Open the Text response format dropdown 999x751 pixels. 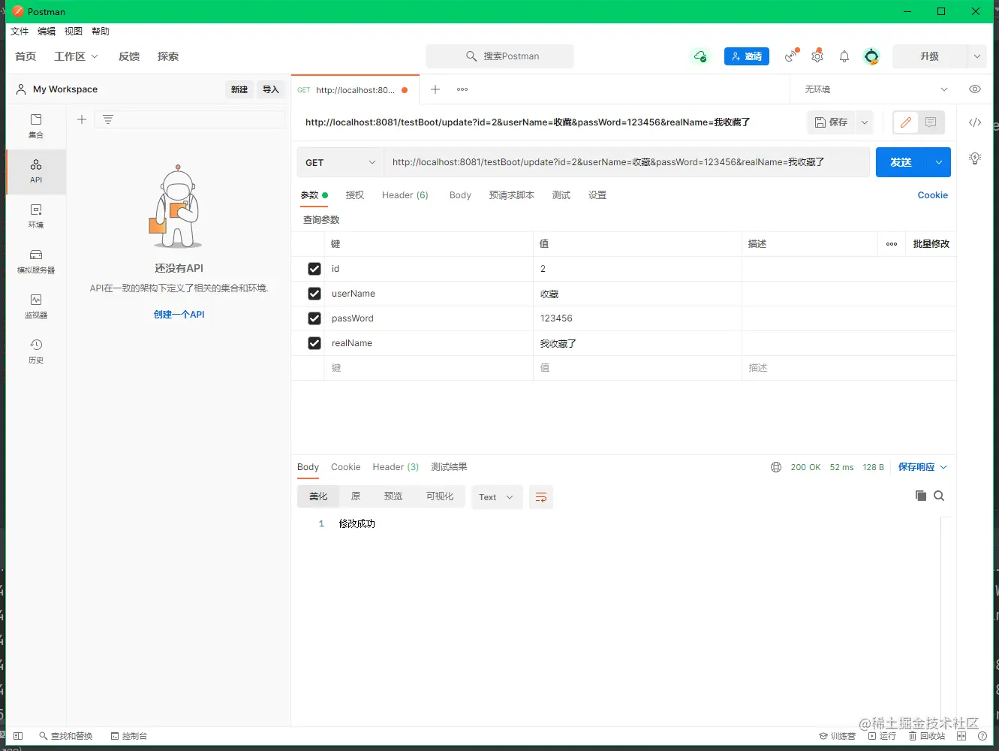tap(497, 497)
